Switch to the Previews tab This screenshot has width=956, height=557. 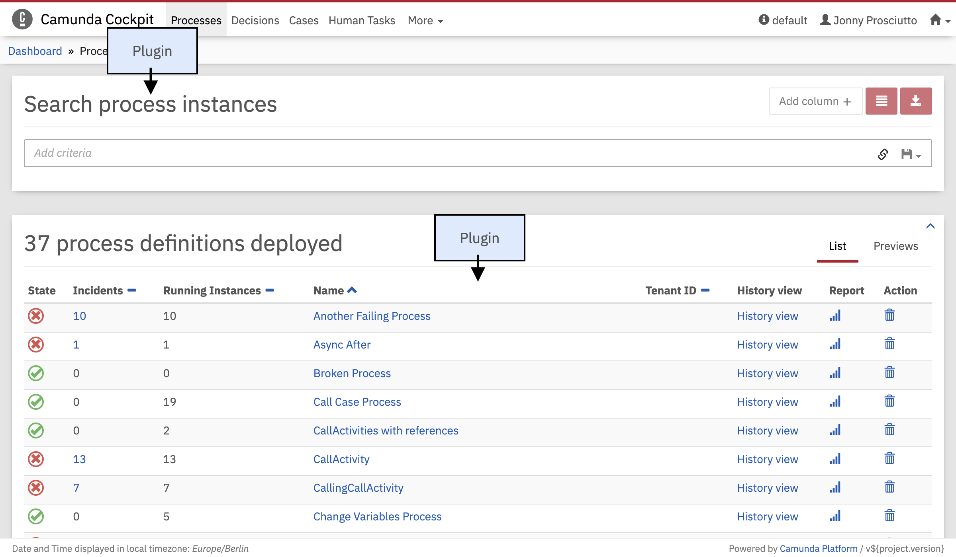(895, 246)
